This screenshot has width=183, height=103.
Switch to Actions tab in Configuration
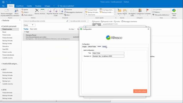tap(104, 47)
